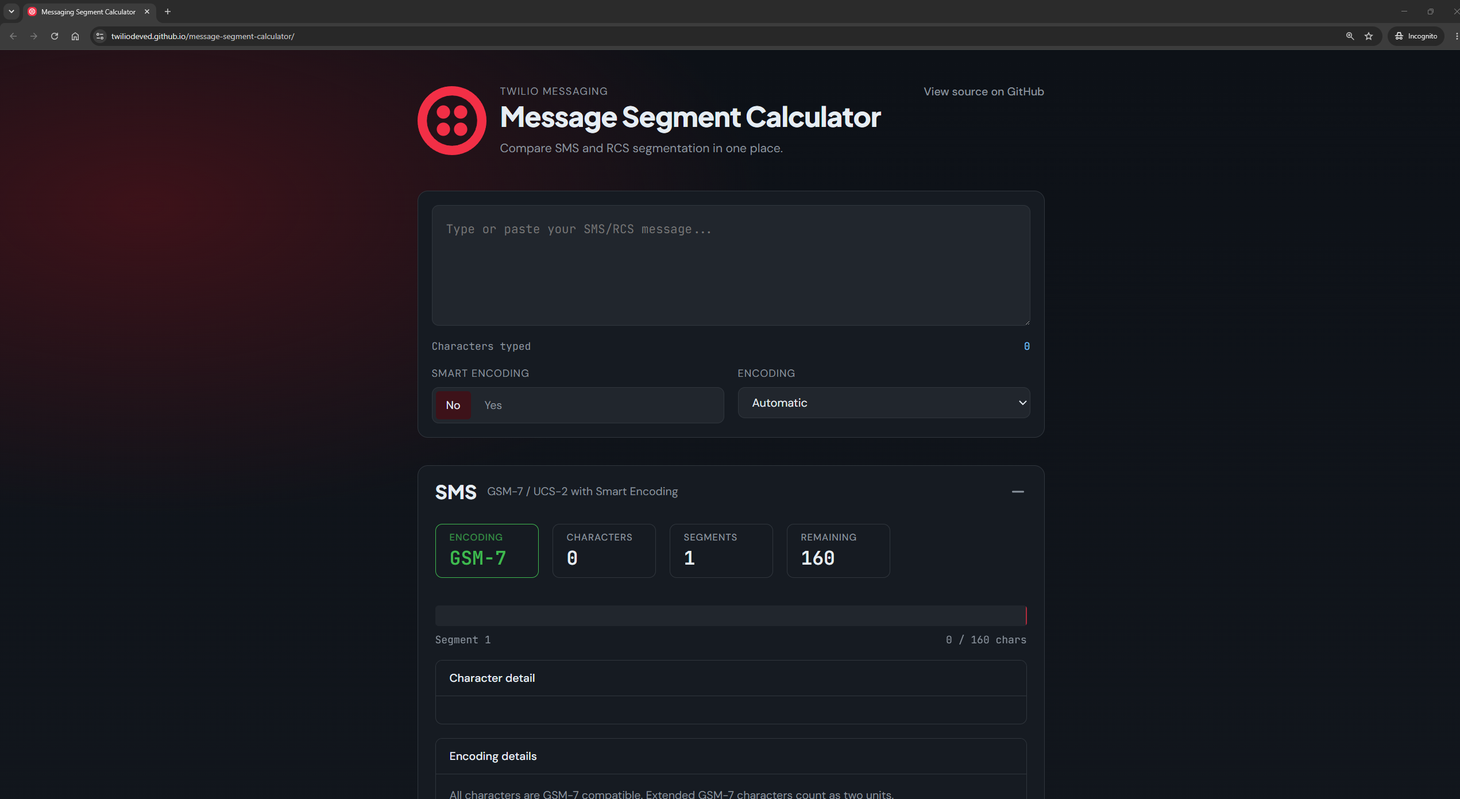Image resolution: width=1460 pixels, height=799 pixels.
Task: Open the Encoding Automatic dropdown
Action: click(883, 403)
